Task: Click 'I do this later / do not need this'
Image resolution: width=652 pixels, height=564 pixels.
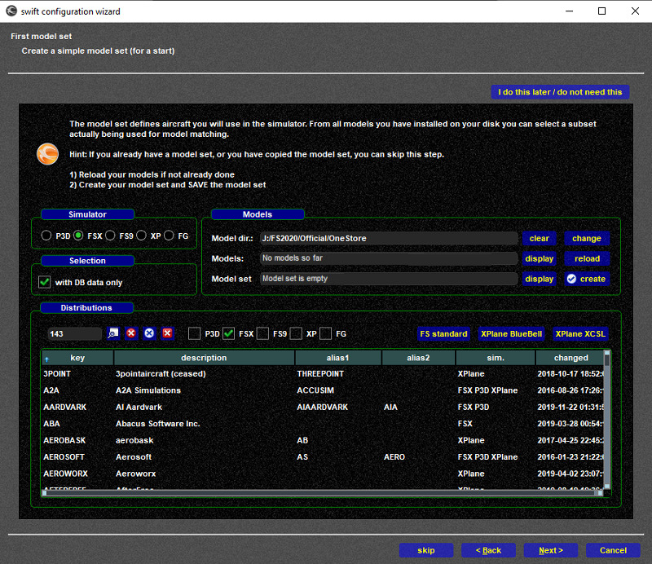Action: click(561, 92)
